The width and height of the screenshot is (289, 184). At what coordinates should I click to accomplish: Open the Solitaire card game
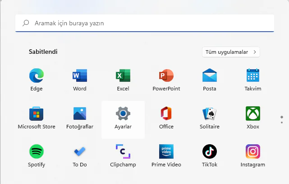coord(210,113)
